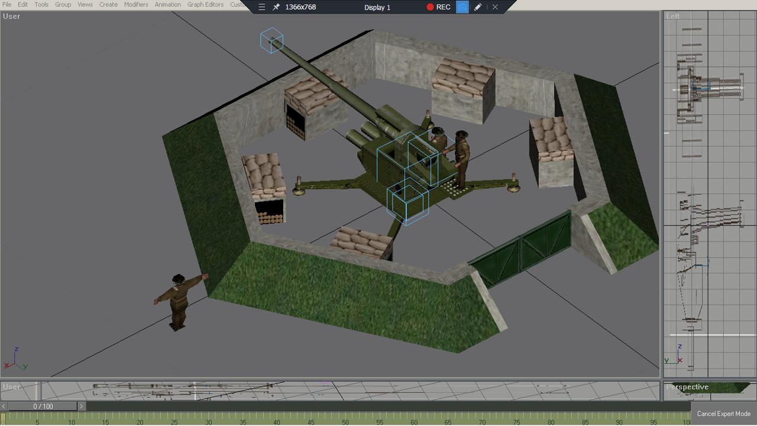This screenshot has height=426, width=757.
Task: Click the Left viewport label
Action: click(673, 16)
